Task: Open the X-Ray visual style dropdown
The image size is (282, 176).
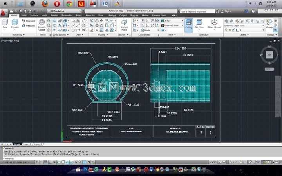Action: [172, 21]
